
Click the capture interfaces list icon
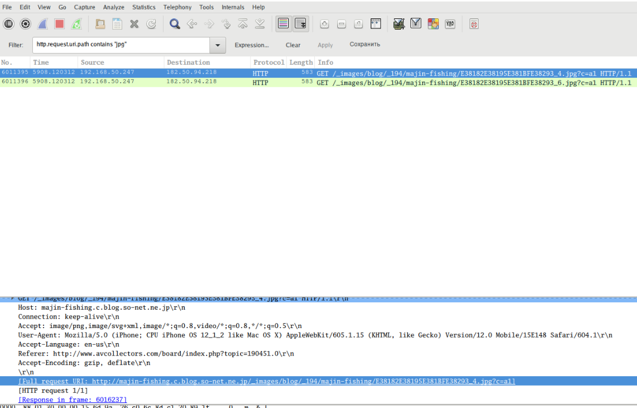click(8, 24)
